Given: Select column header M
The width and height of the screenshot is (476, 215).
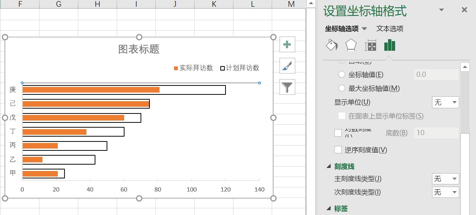Looking at the screenshot, I should tap(291, 4).
